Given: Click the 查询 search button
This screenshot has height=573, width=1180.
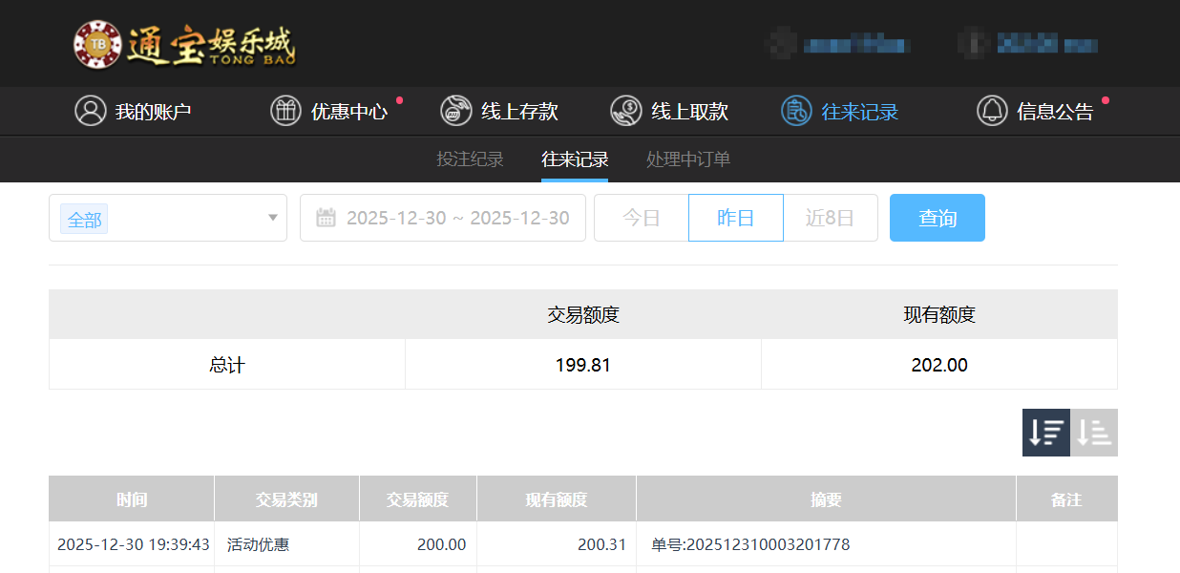Looking at the screenshot, I should 937,218.
